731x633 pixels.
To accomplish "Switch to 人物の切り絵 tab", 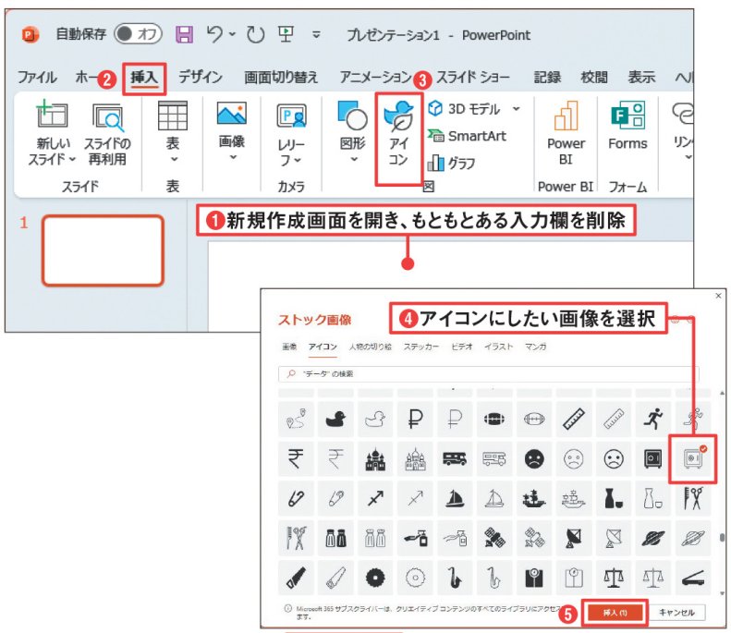I will (371, 347).
